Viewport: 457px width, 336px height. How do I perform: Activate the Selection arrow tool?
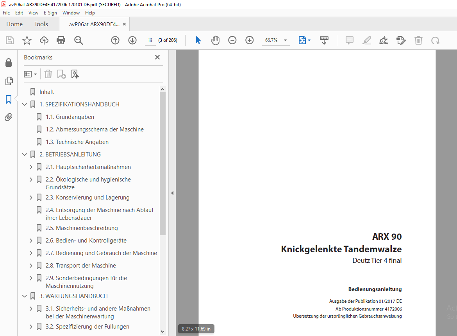click(x=198, y=40)
